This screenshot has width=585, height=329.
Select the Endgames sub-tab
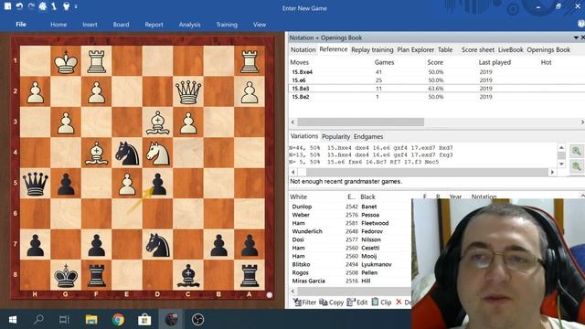coord(368,136)
